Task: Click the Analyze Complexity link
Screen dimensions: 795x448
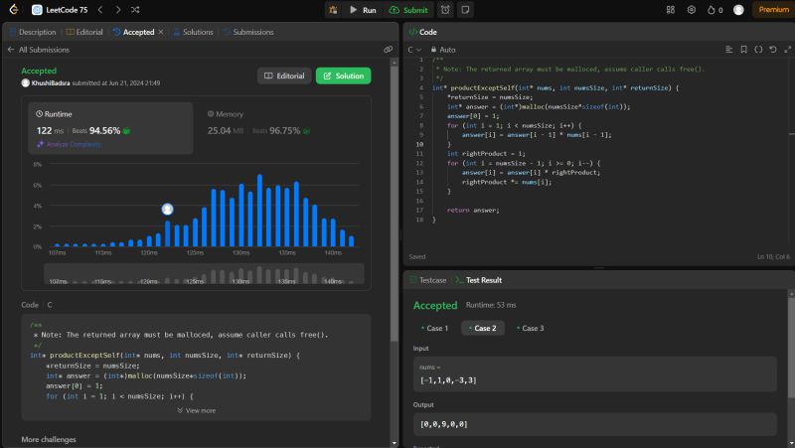Action: 68,144
